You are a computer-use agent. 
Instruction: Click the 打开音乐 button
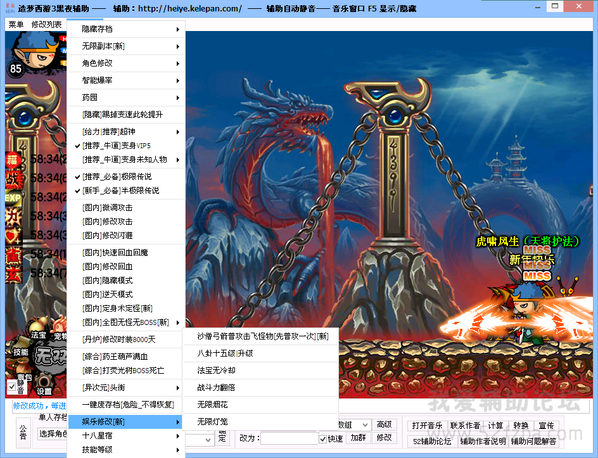[x=427, y=426]
